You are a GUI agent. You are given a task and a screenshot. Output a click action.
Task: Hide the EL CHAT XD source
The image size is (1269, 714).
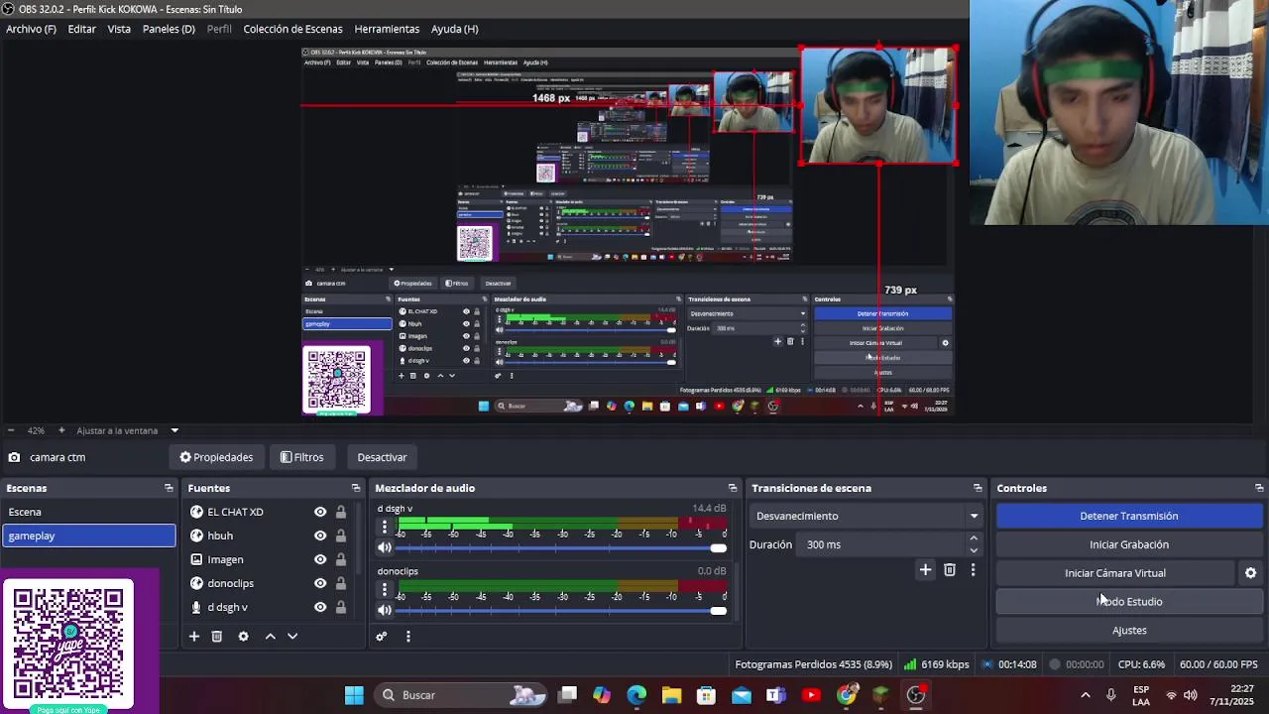tap(320, 512)
